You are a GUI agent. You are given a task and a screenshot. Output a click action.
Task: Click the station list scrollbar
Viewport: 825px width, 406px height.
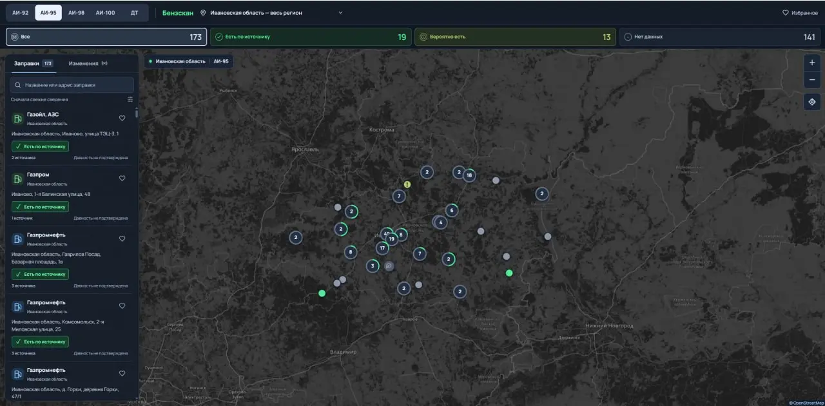[x=136, y=114]
